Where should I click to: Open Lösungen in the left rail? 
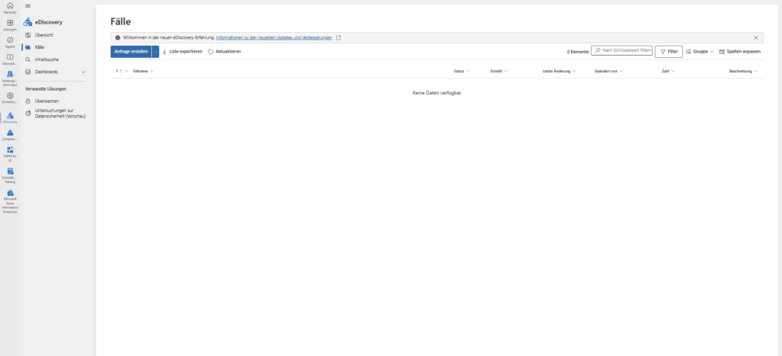(10, 24)
